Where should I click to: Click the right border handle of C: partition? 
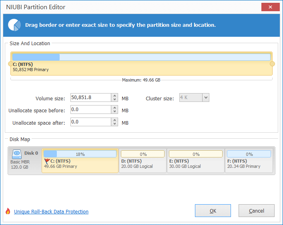point(272,64)
